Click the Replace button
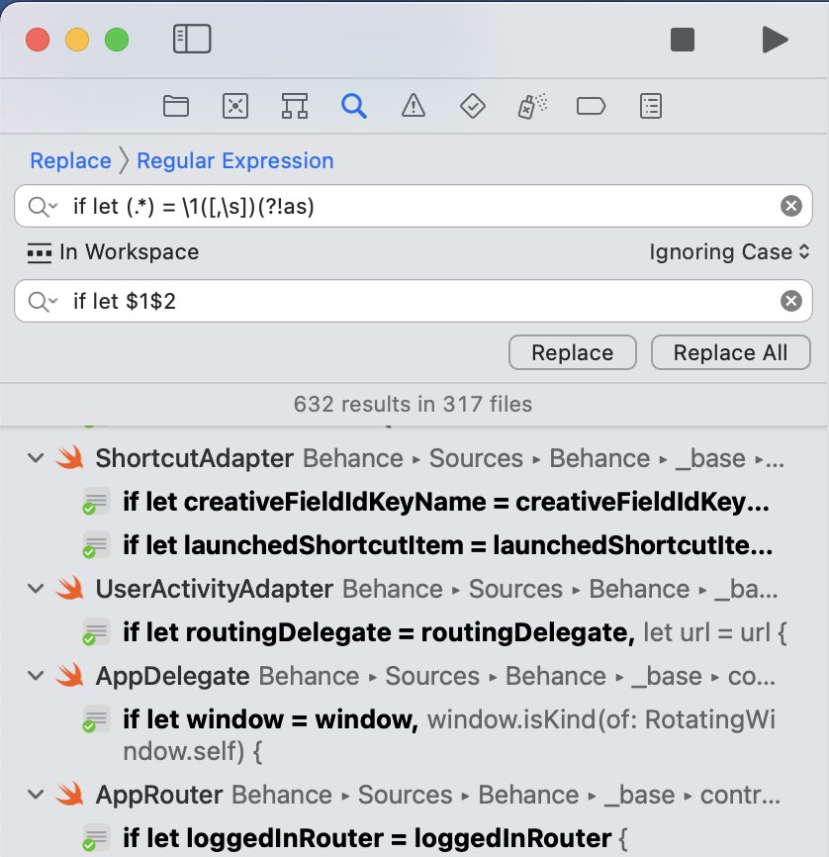This screenshot has width=829, height=857. click(x=572, y=352)
